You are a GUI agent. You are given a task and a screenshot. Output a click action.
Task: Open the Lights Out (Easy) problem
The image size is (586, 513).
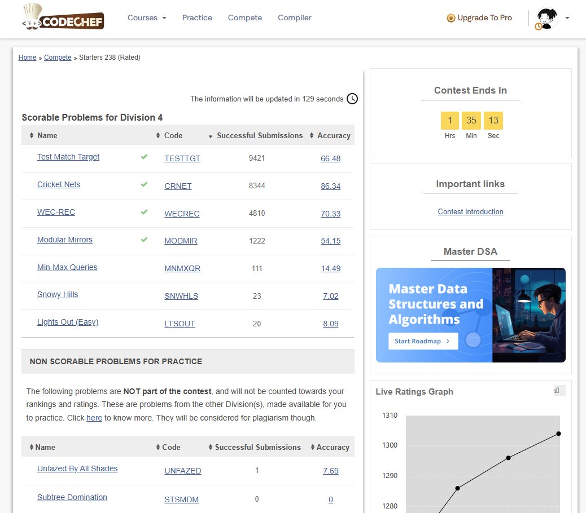click(x=68, y=322)
